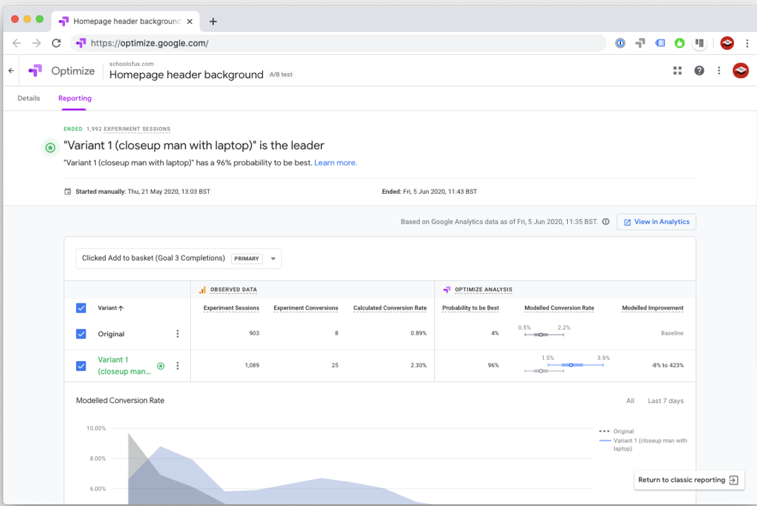Screen dimensions: 757x506
Task: Click the Google apps grid icon
Action: pos(677,71)
